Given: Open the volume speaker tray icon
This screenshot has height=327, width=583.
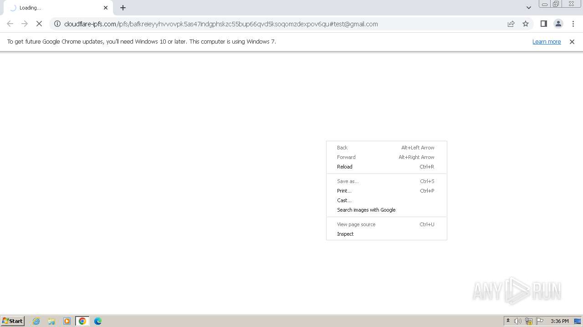Looking at the screenshot, I should tap(518, 321).
